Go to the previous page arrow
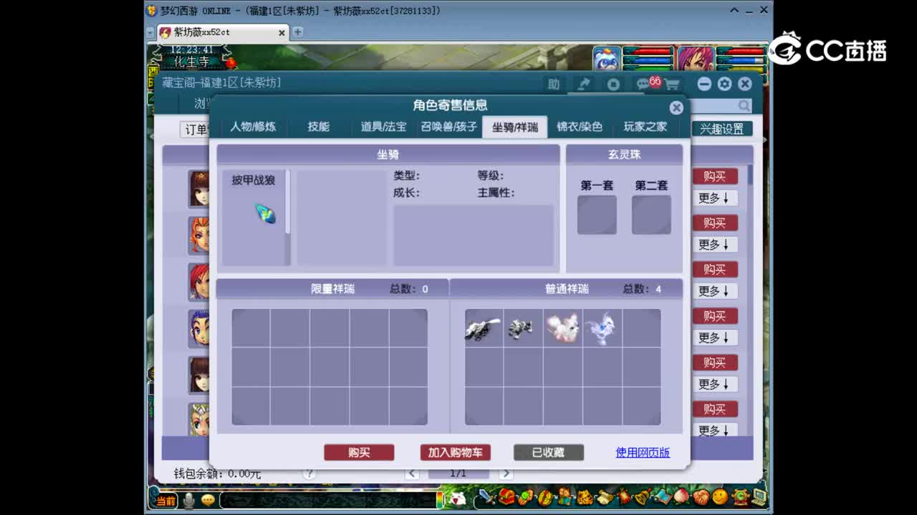The width and height of the screenshot is (917, 515). (412, 474)
